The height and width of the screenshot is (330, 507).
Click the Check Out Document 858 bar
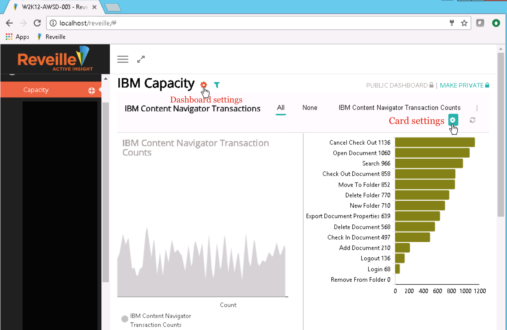[425, 174]
